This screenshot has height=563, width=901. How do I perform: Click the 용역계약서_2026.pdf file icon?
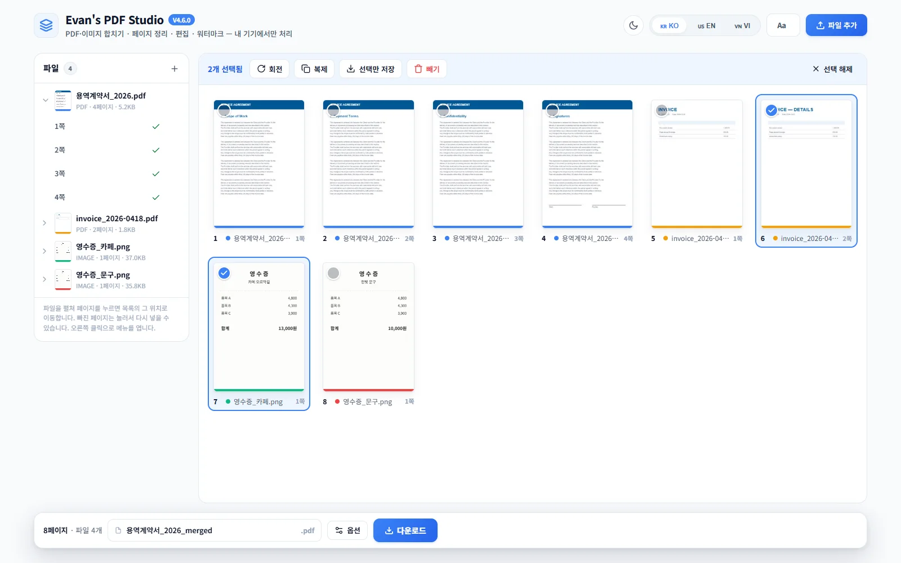pos(63,101)
